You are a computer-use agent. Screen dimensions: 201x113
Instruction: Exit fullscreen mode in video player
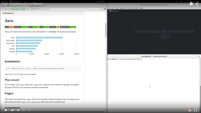pos(195,110)
